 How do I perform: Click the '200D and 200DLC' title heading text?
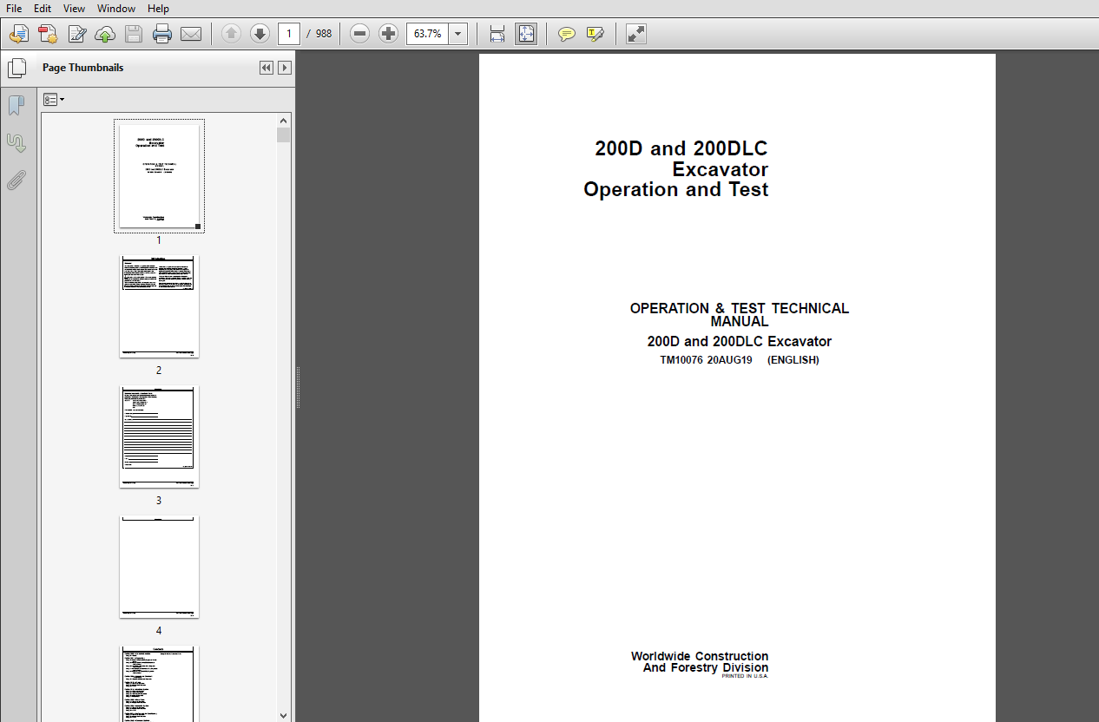pyautogui.click(x=681, y=148)
